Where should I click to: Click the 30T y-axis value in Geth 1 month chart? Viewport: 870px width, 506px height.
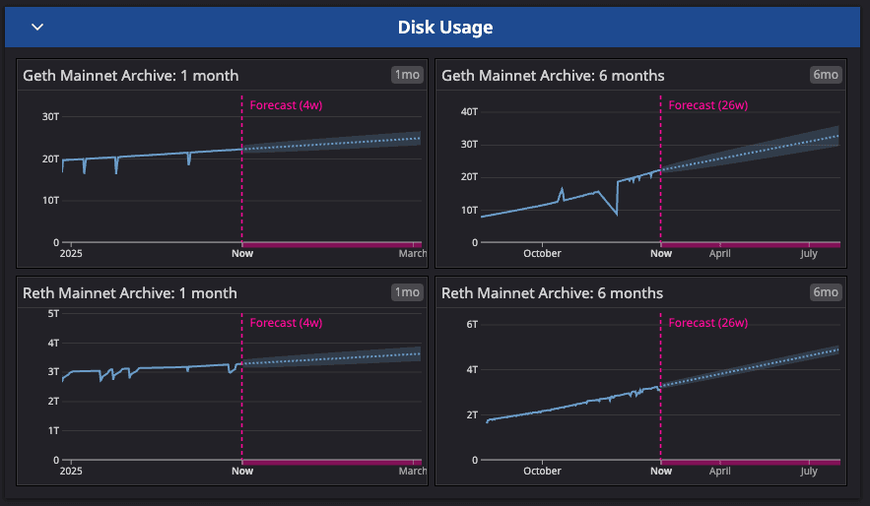click(50, 116)
